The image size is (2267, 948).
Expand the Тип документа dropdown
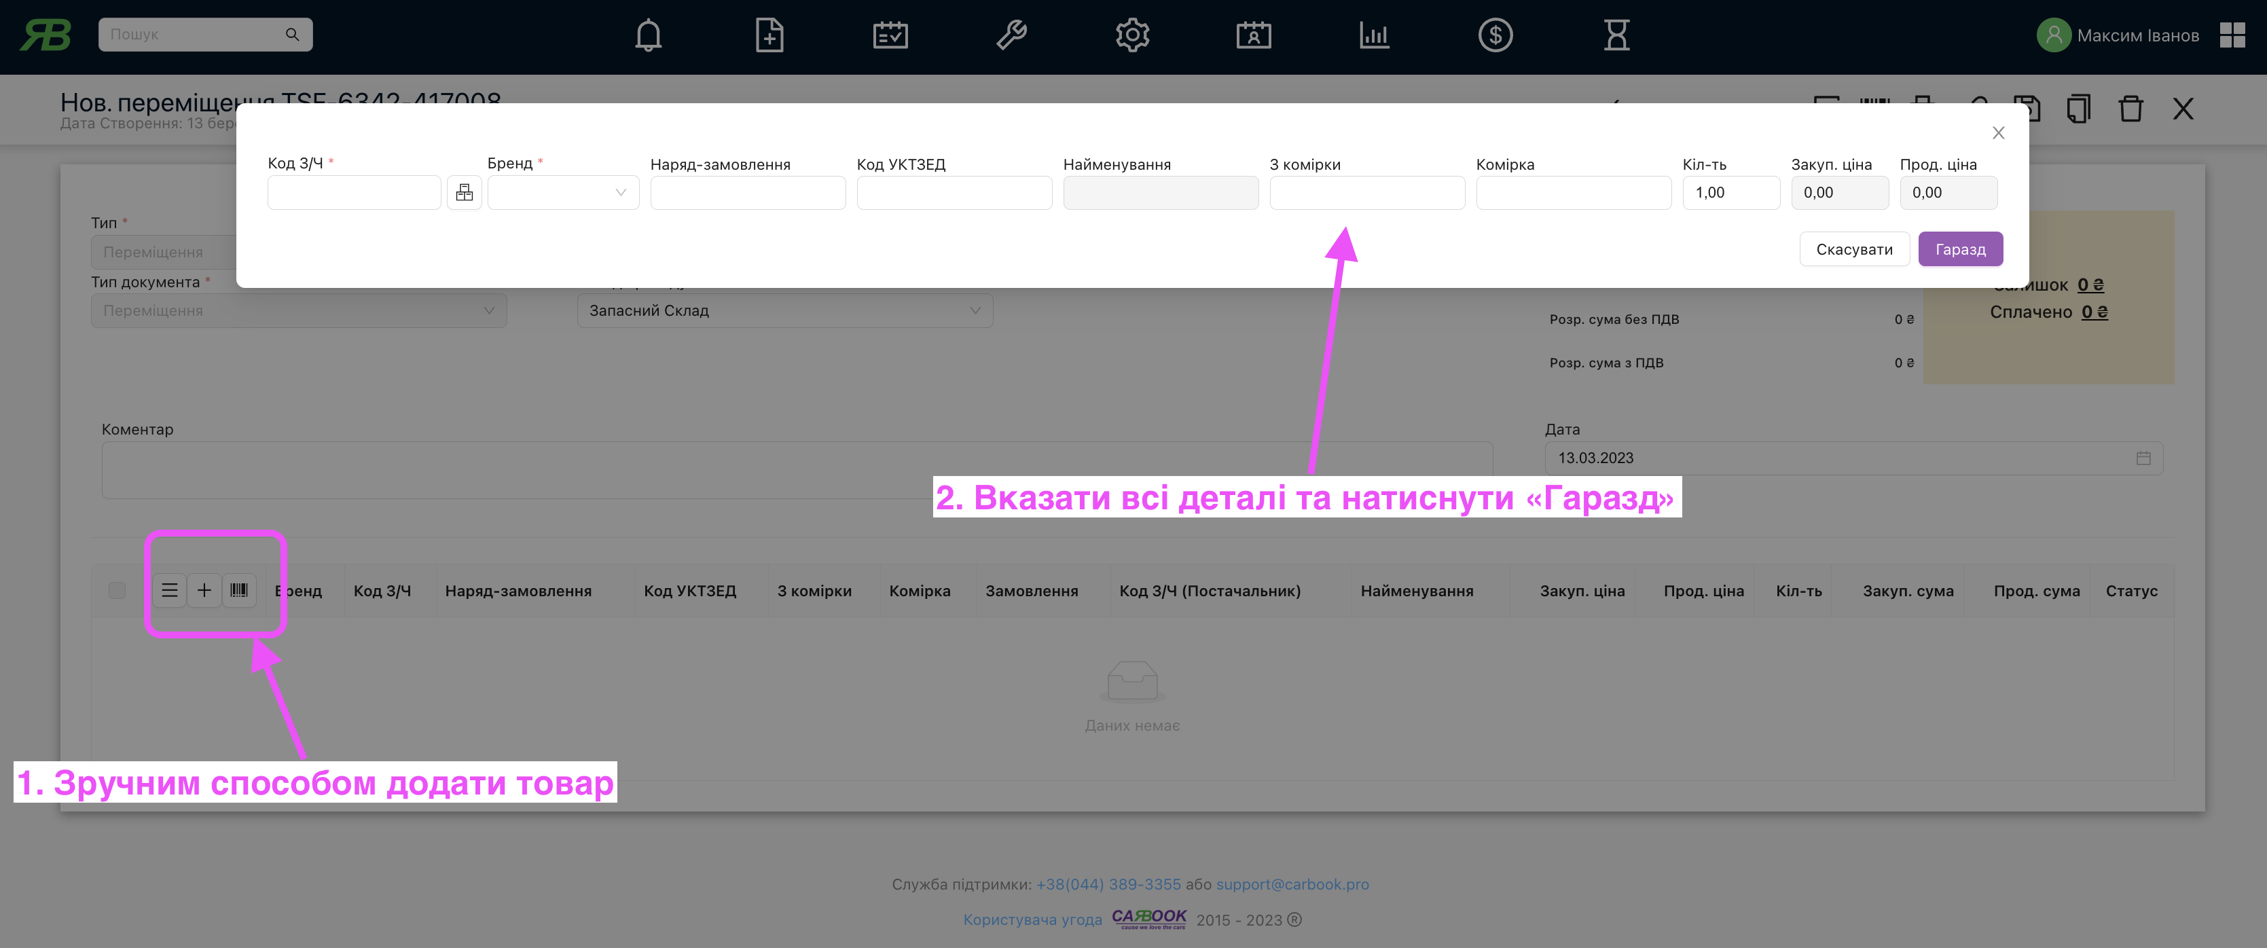click(298, 311)
